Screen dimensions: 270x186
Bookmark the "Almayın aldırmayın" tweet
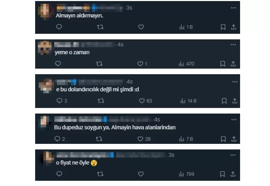pyautogui.click(x=223, y=27)
